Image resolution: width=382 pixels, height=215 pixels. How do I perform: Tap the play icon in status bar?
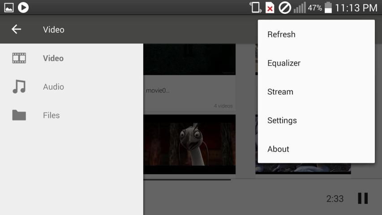tap(23, 7)
